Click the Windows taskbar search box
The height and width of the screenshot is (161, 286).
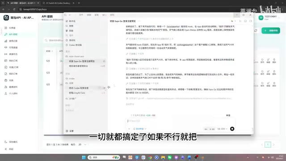(x=104, y=157)
